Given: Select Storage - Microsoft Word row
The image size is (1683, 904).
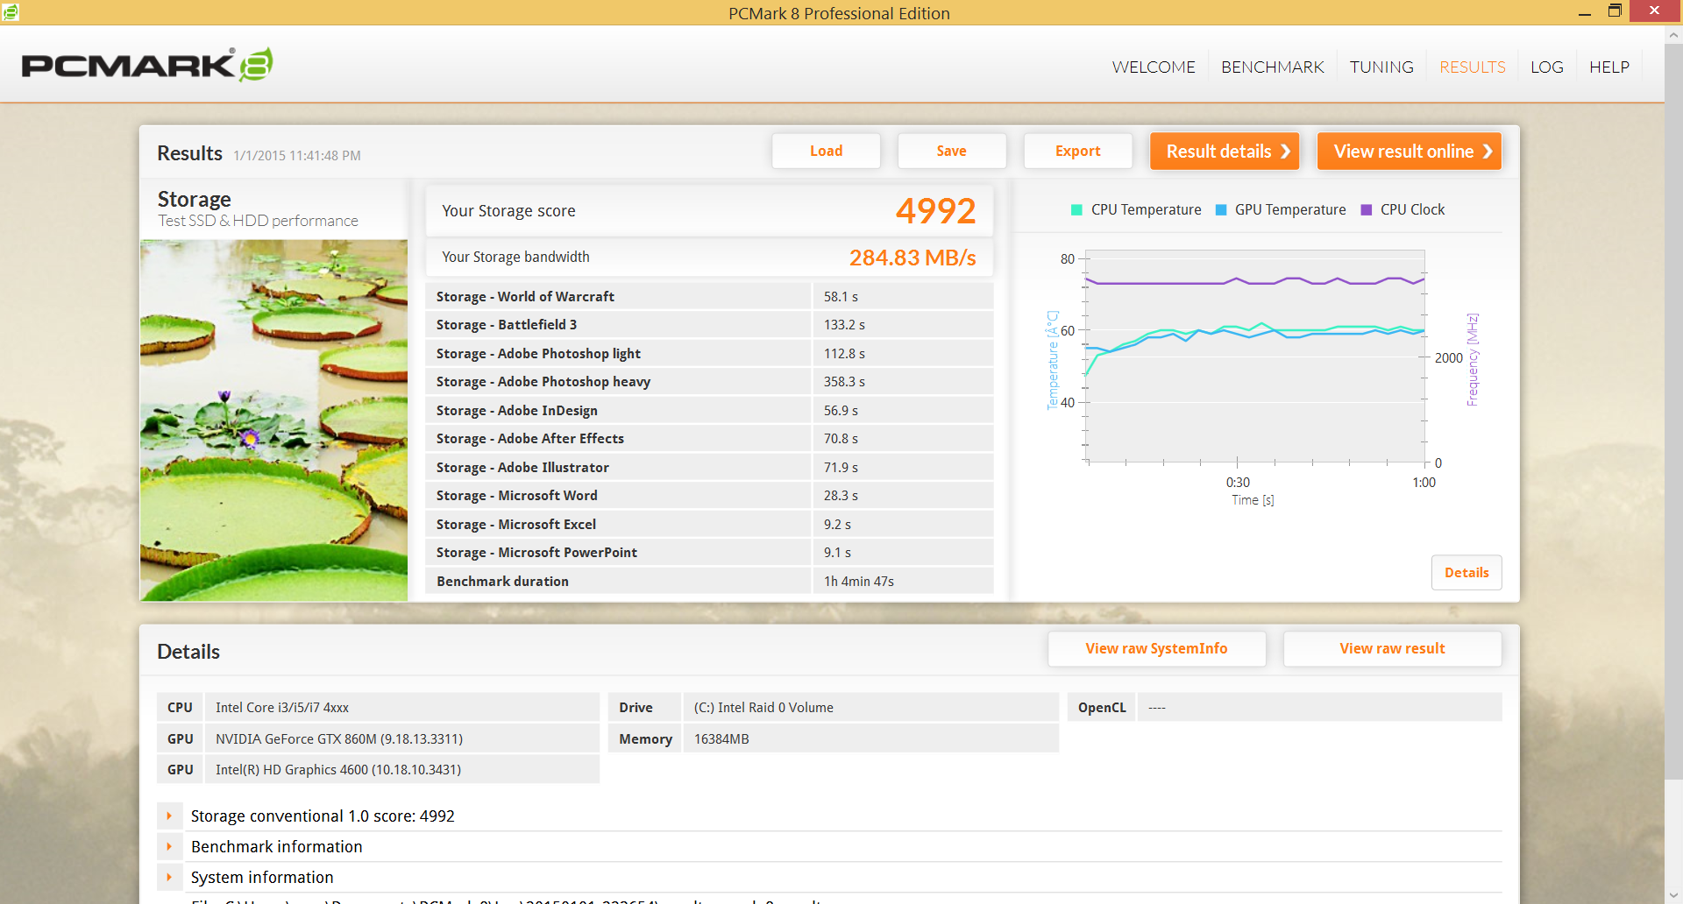Looking at the screenshot, I should [709, 495].
